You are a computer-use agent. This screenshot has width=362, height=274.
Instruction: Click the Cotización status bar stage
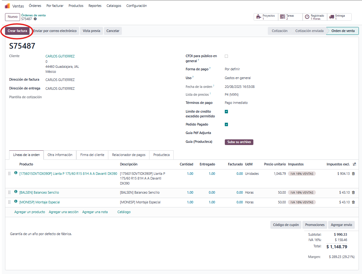(279, 31)
